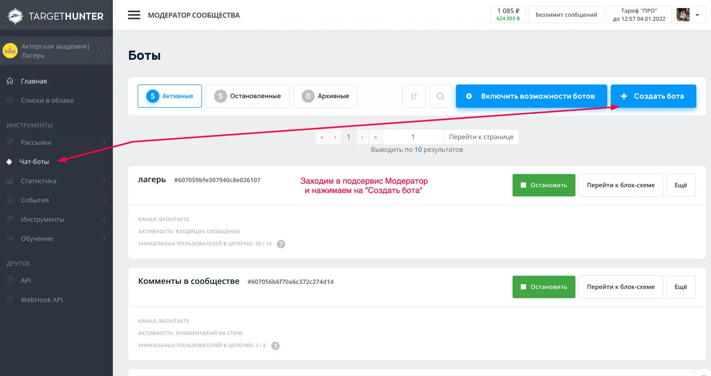Open блок-схема for лагерь bot

tap(620, 185)
